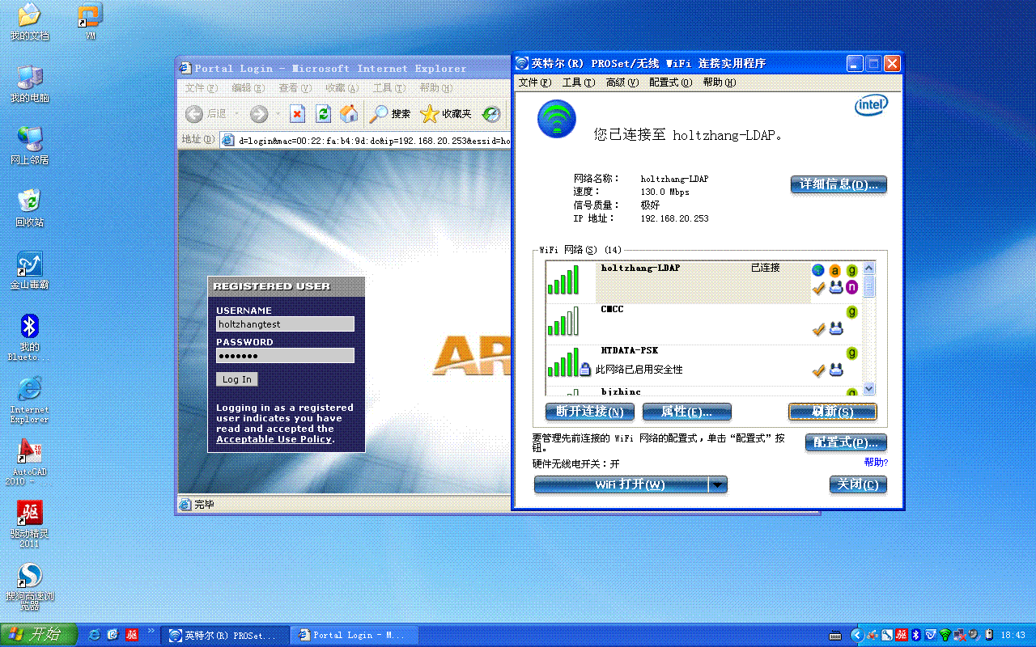Click the 配置式 profiles button
The width and height of the screenshot is (1036, 647).
coord(846,442)
